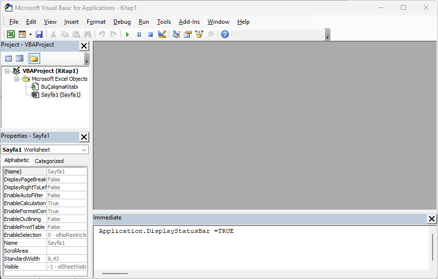Viewport: 438px width, 279px height.
Task: Open the File menu
Action: click(x=14, y=22)
